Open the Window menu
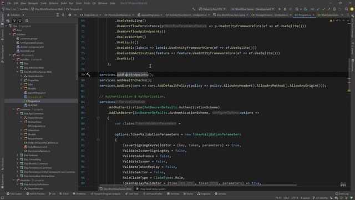The image size is (355, 200). pyautogui.click(x=103, y=3)
